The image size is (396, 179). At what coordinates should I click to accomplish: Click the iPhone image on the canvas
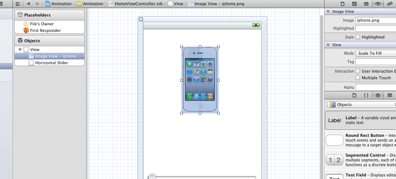[x=200, y=80]
